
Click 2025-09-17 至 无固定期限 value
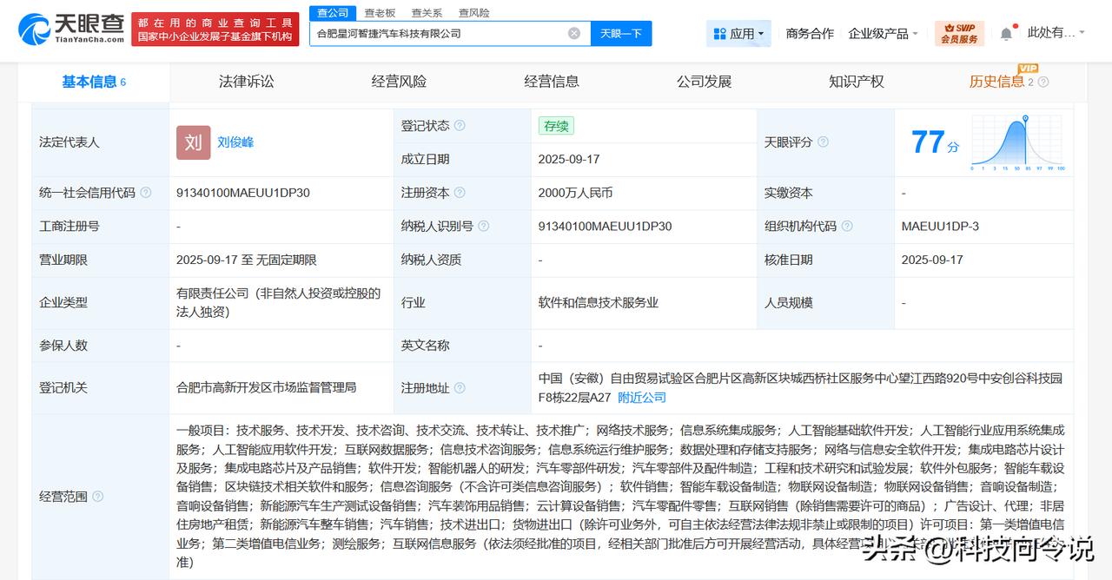point(247,260)
